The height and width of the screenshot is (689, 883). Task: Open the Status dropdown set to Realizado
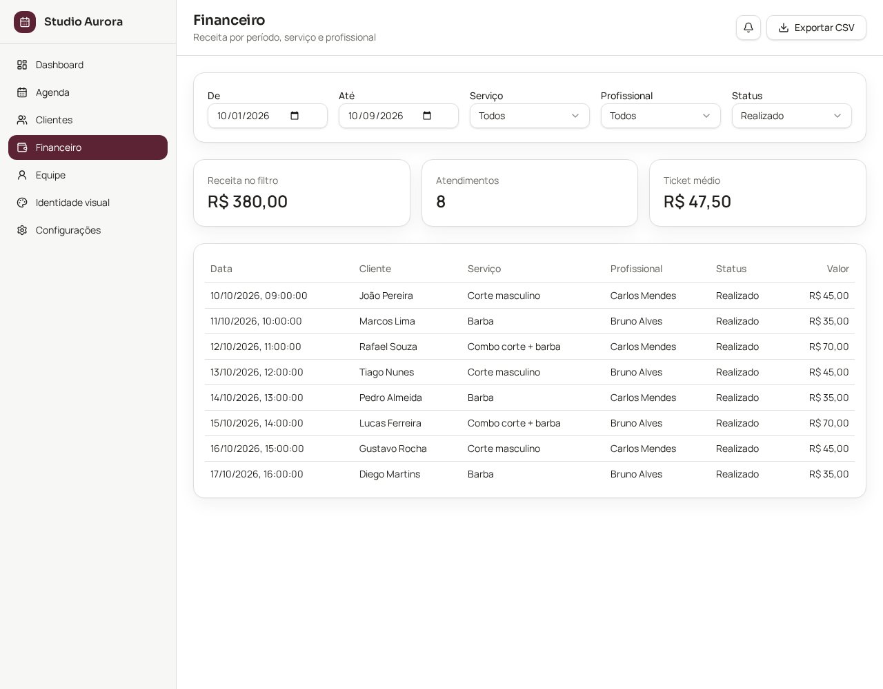[x=792, y=116]
